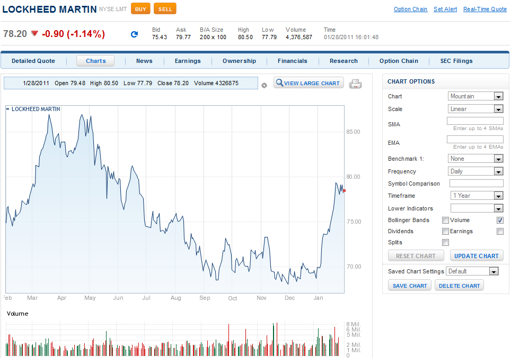The width and height of the screenshot is (511, 358).
Task: Click the Set Alert link
Action: (x=445, y=9)
